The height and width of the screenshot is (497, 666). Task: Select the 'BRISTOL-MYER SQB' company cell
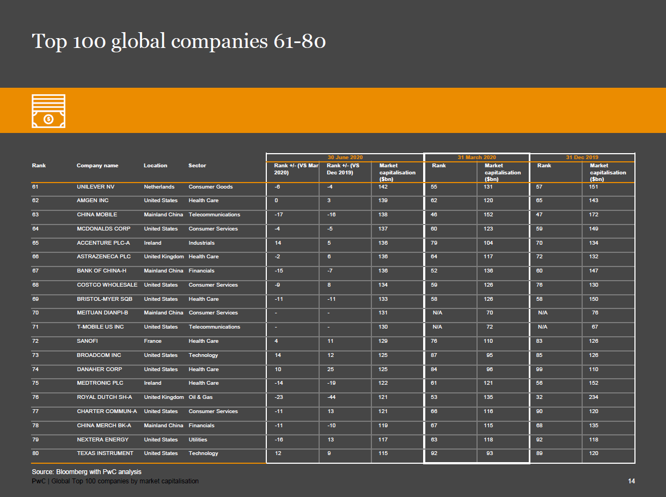click(x=105, y=299)
